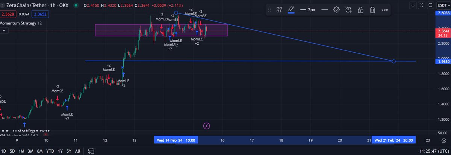
Task: Toggle lock on the selected drawing
Action: pos(360,10)
